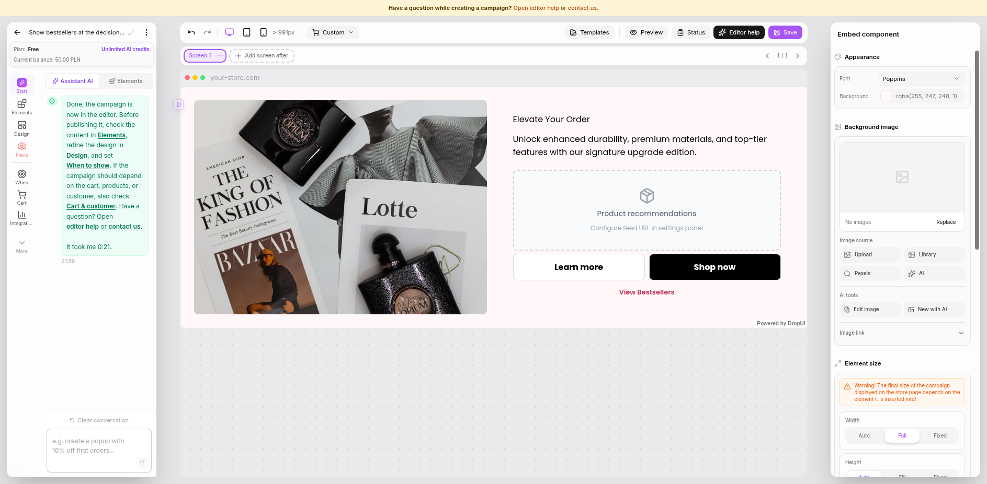The height and width of the screenshot is (484, 987).
Task: Click Clear conversation
Action: (x=99, y=420)
